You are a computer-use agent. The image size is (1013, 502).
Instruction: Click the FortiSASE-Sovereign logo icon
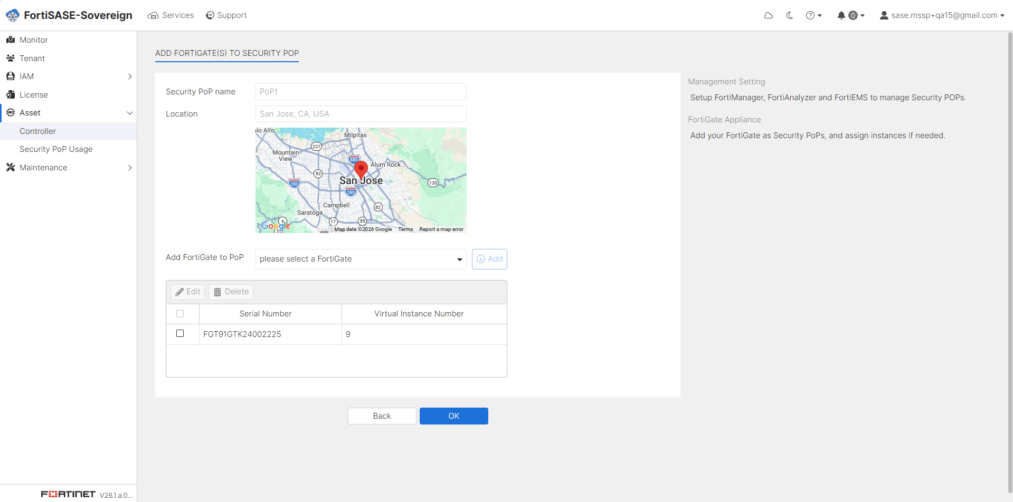coord(13,15)
